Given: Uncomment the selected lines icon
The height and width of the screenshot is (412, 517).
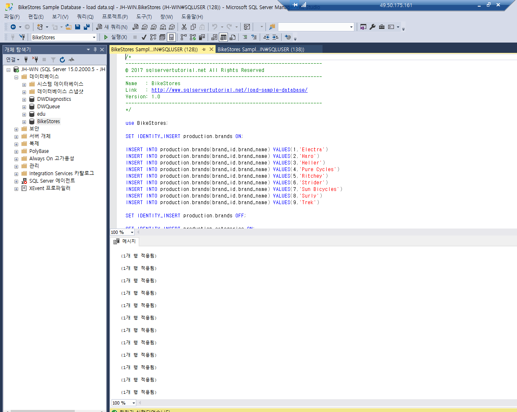Looking at the screenshot, I should click(x=254, y=37).
